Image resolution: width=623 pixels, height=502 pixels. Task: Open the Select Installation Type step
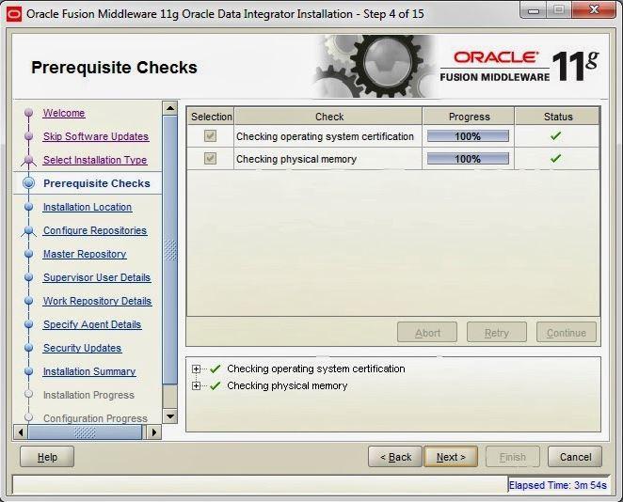point(95,160)
